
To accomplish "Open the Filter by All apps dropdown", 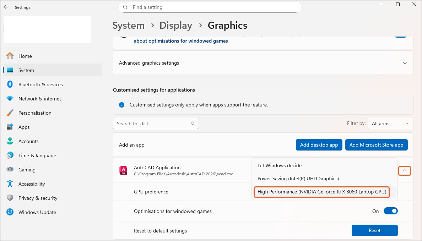I will coord(390,124).
